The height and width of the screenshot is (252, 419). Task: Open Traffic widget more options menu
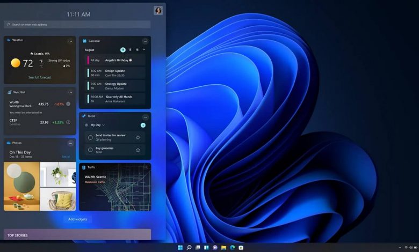pyautogui.click(x=146, y=167)
